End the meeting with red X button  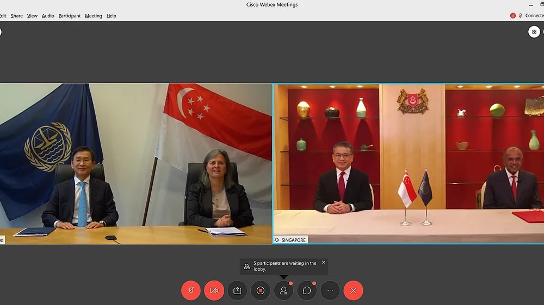coord(353,290)
